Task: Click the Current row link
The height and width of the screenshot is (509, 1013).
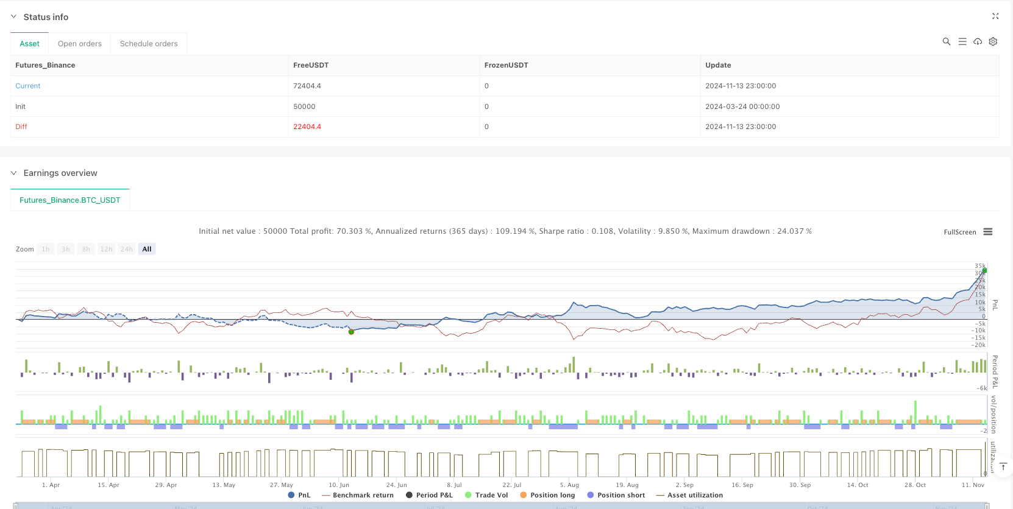Action: tap(28, 86)
